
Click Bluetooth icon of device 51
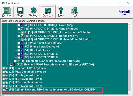[x=22, y=50]
